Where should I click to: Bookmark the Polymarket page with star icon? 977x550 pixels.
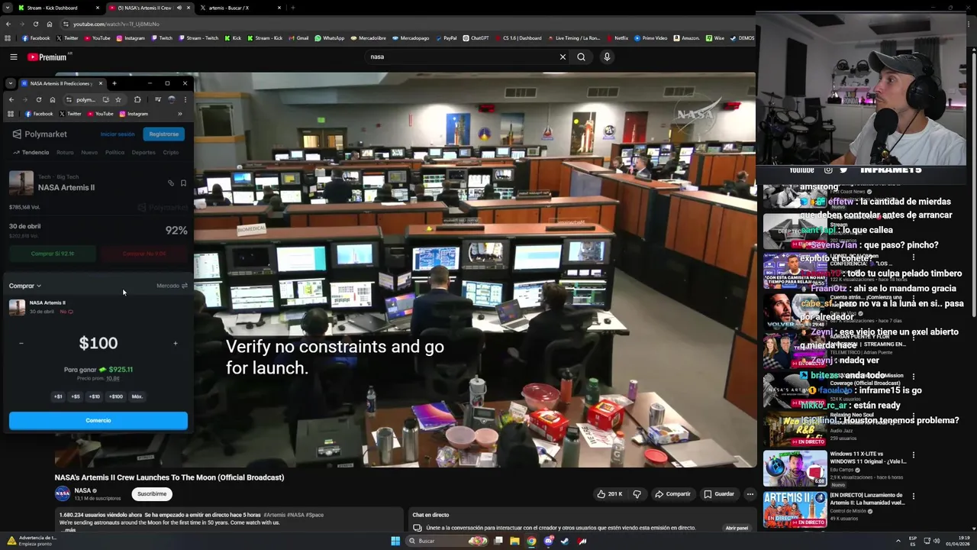click(118, 99)
